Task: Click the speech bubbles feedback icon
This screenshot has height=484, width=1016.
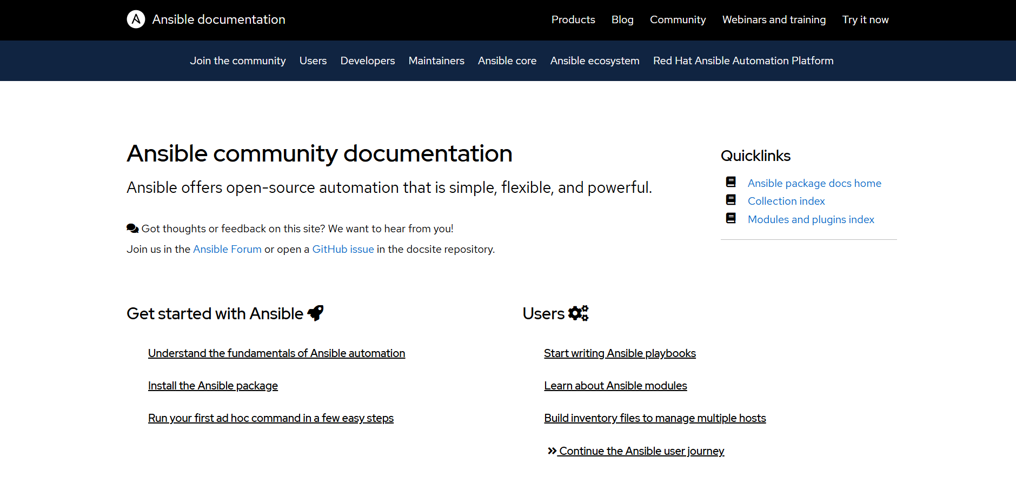Action: click(x=132, y=228)
